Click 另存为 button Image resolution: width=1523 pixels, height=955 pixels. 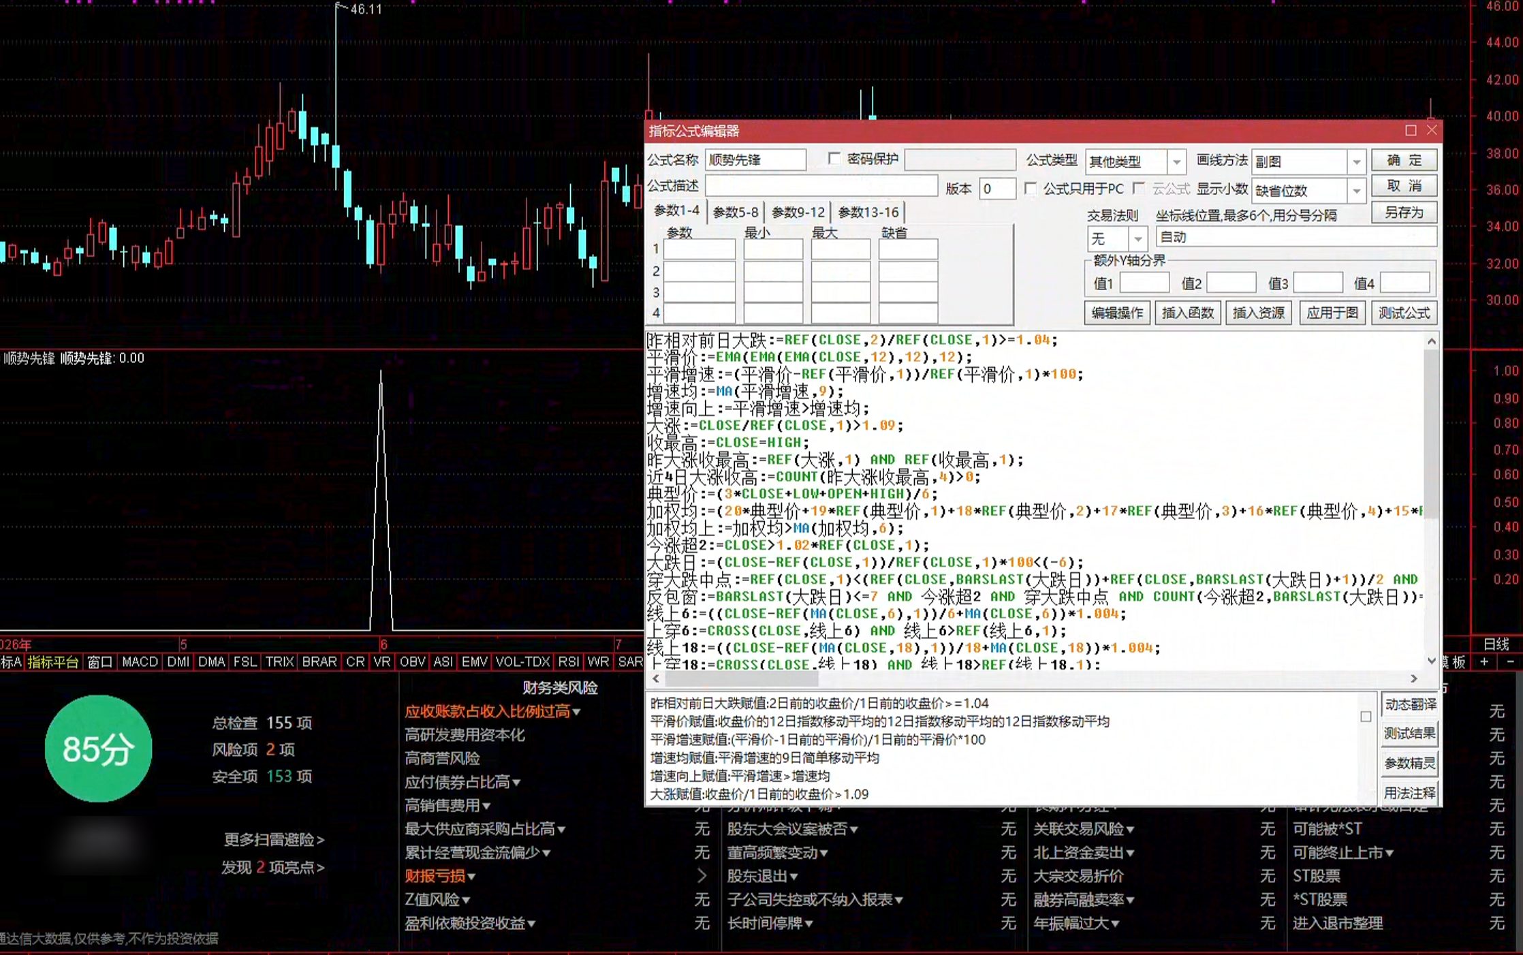coord(1404,213)
